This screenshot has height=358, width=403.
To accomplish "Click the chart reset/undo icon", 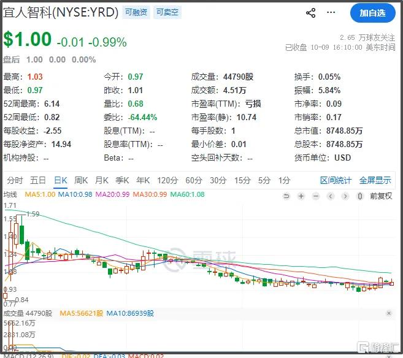I will tap(286, 196).
